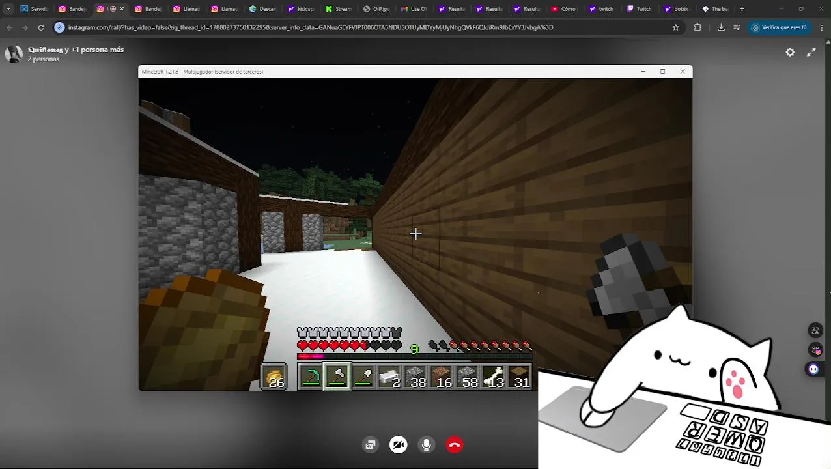Switch to the botrix tab
The height and width of the screenshot is (469, 831).
pos(677,9)
